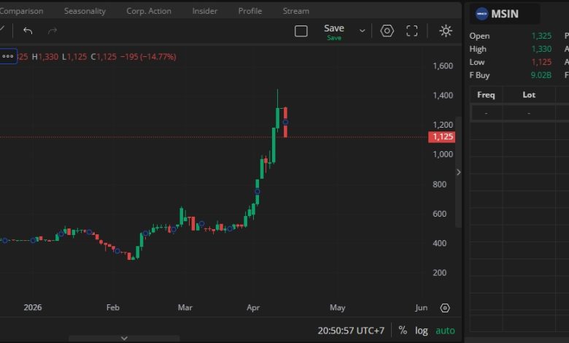Image resolution: width=569 pixels, height=343 pixels.
Task: Click the F Buy value 9.02B
Action: tap(541, 75)
